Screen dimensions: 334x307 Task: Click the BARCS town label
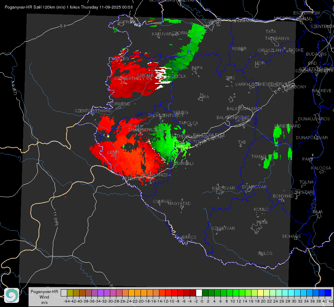[x=189, y=237]
